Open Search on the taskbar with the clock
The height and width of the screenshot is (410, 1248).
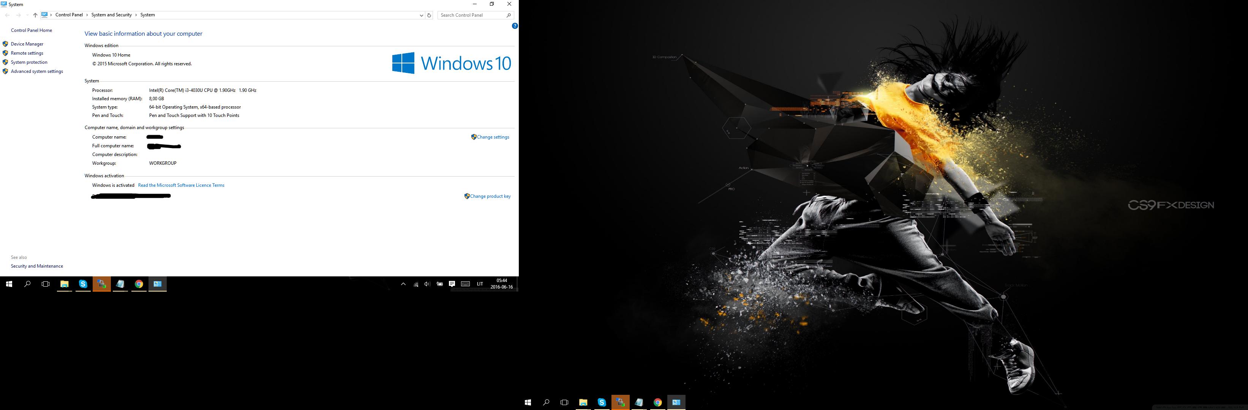click(27, 284)
